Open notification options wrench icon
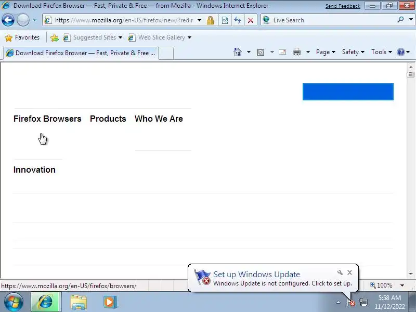Screen dimensions: 416x312 pyautogui.click(x=340, y=272)
